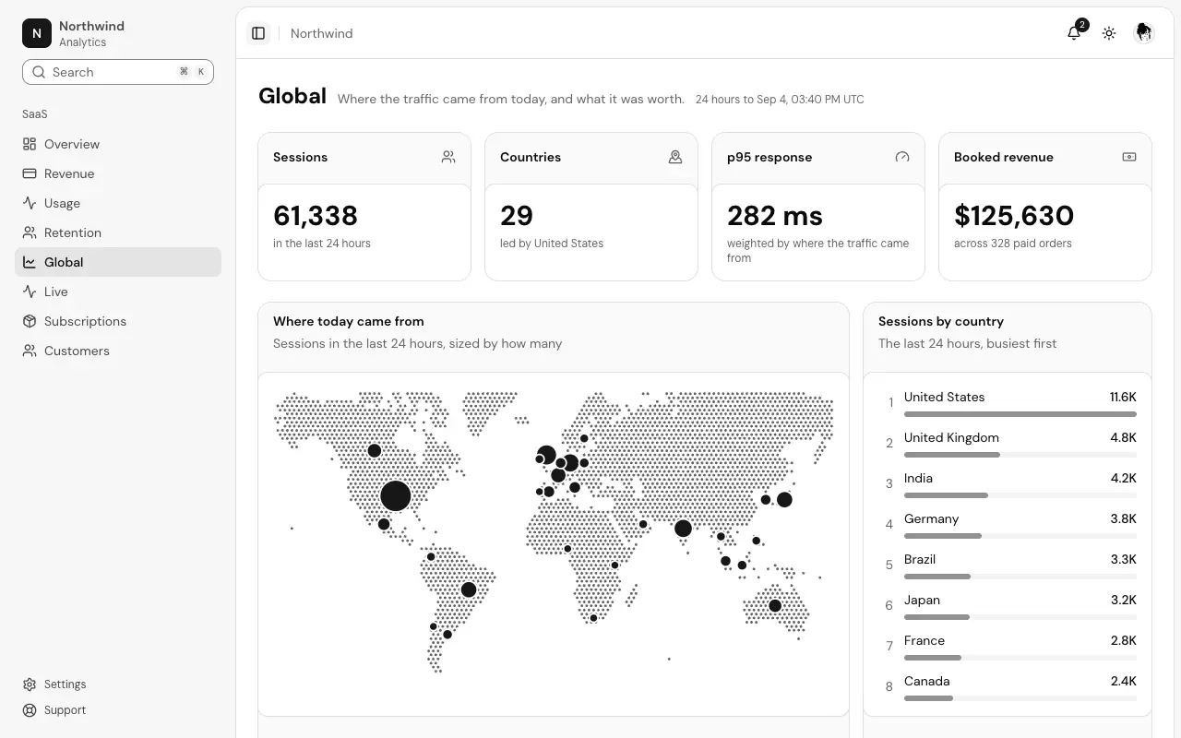This screenshot has width=1181, height=738.
Task: Toggle light/dark theme sun icon
Action: pos(1109,33)
